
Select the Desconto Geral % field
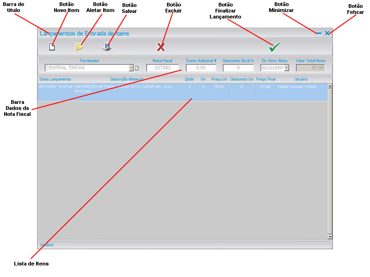coord(238,68)
